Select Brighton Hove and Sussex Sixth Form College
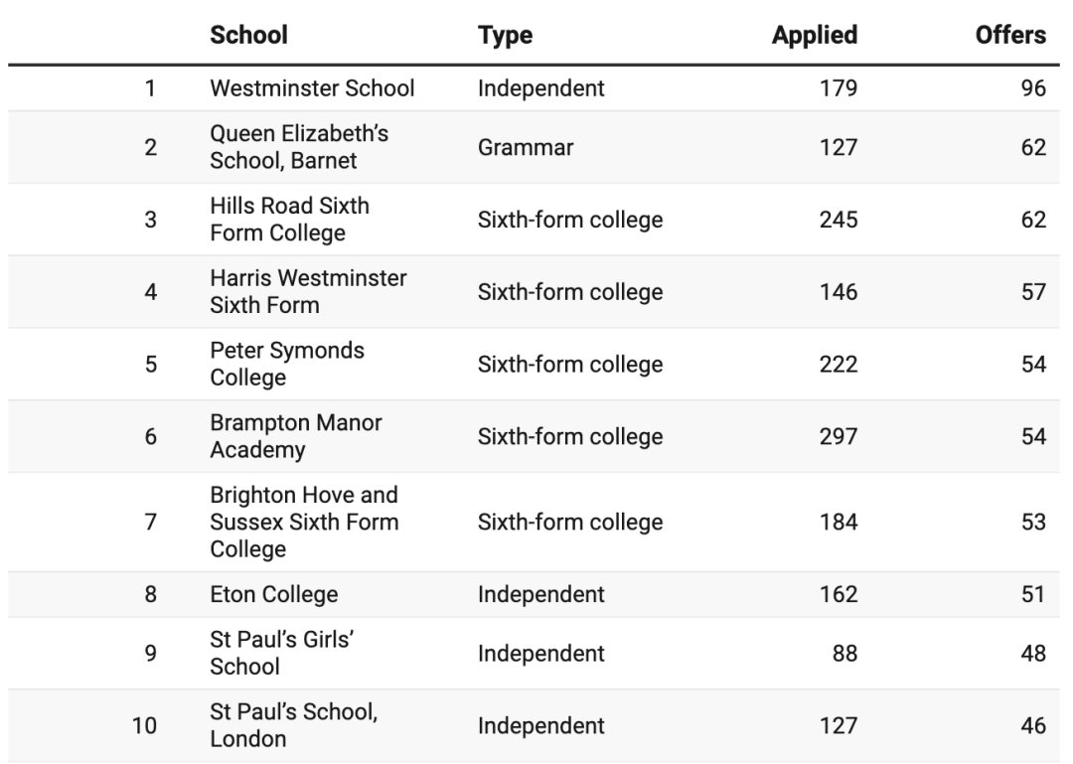This screenshot has width=1073, height=764. [304, 522]
